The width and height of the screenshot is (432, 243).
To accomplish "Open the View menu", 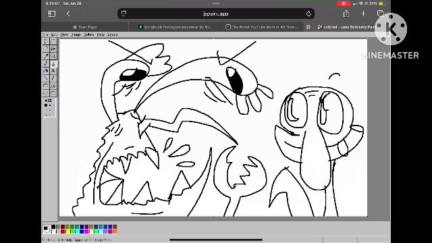I will 64,34.
